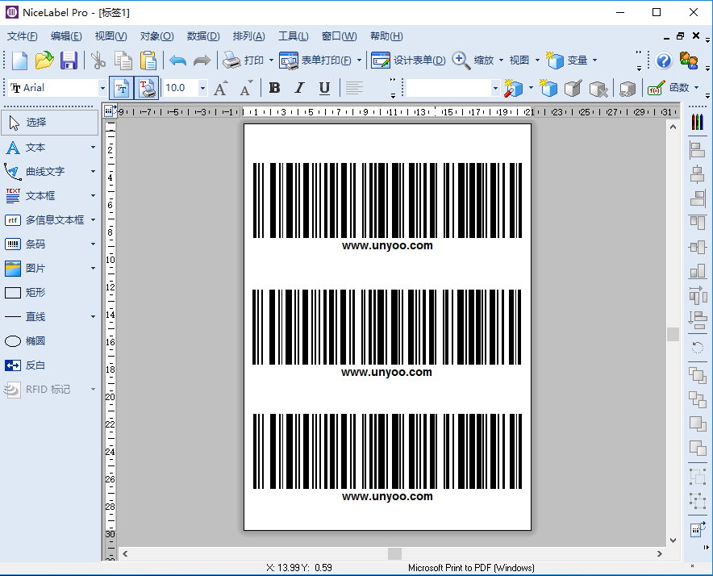Increase font size with the larger A icon

pos(221,88)
